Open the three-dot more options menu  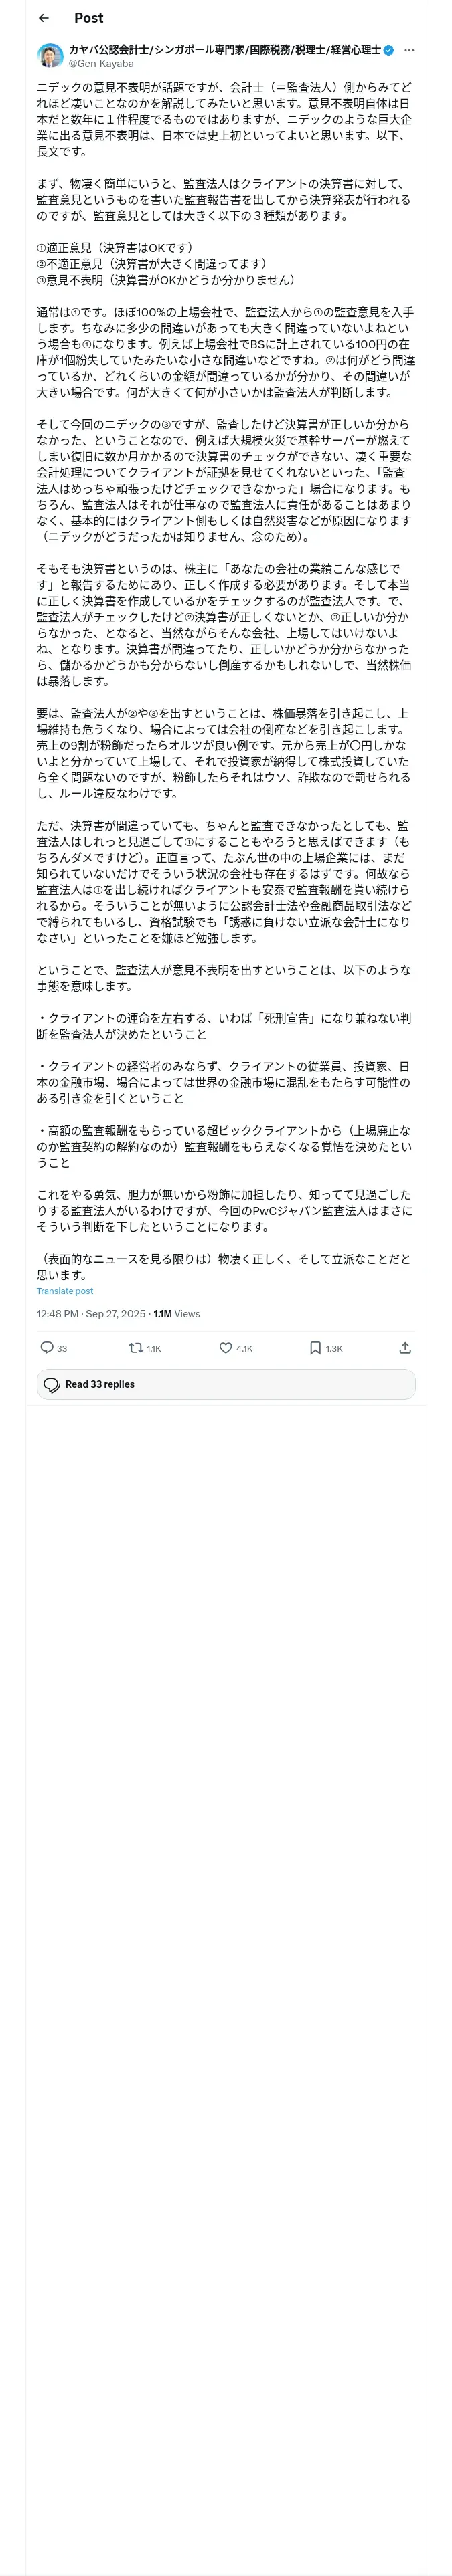click(x=409, y=50)
